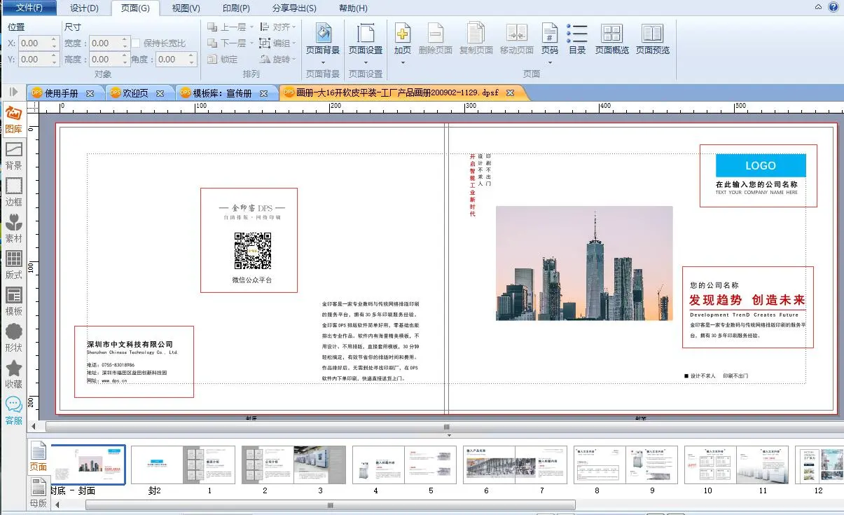Expand the 页码 page number dropdown
Image resolution: width=844 pixels, height=515 pixels.
click(550, 62)
